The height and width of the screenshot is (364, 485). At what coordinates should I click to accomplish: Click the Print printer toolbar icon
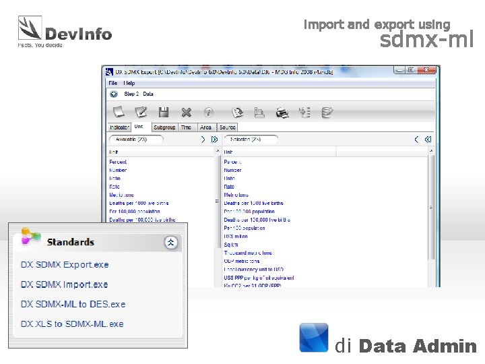pos(282,113)
